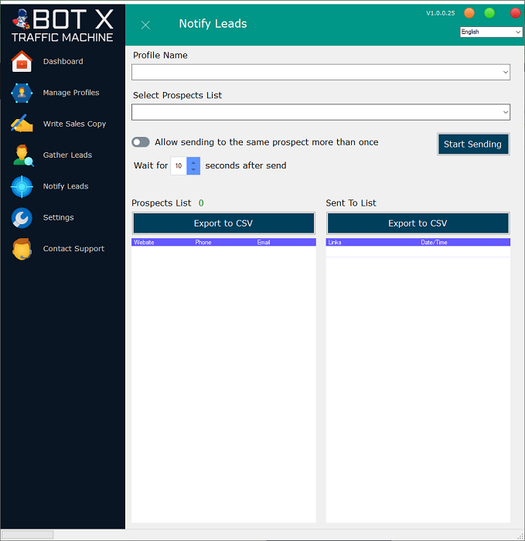Export Prospects List to CSV

(223, 223)
